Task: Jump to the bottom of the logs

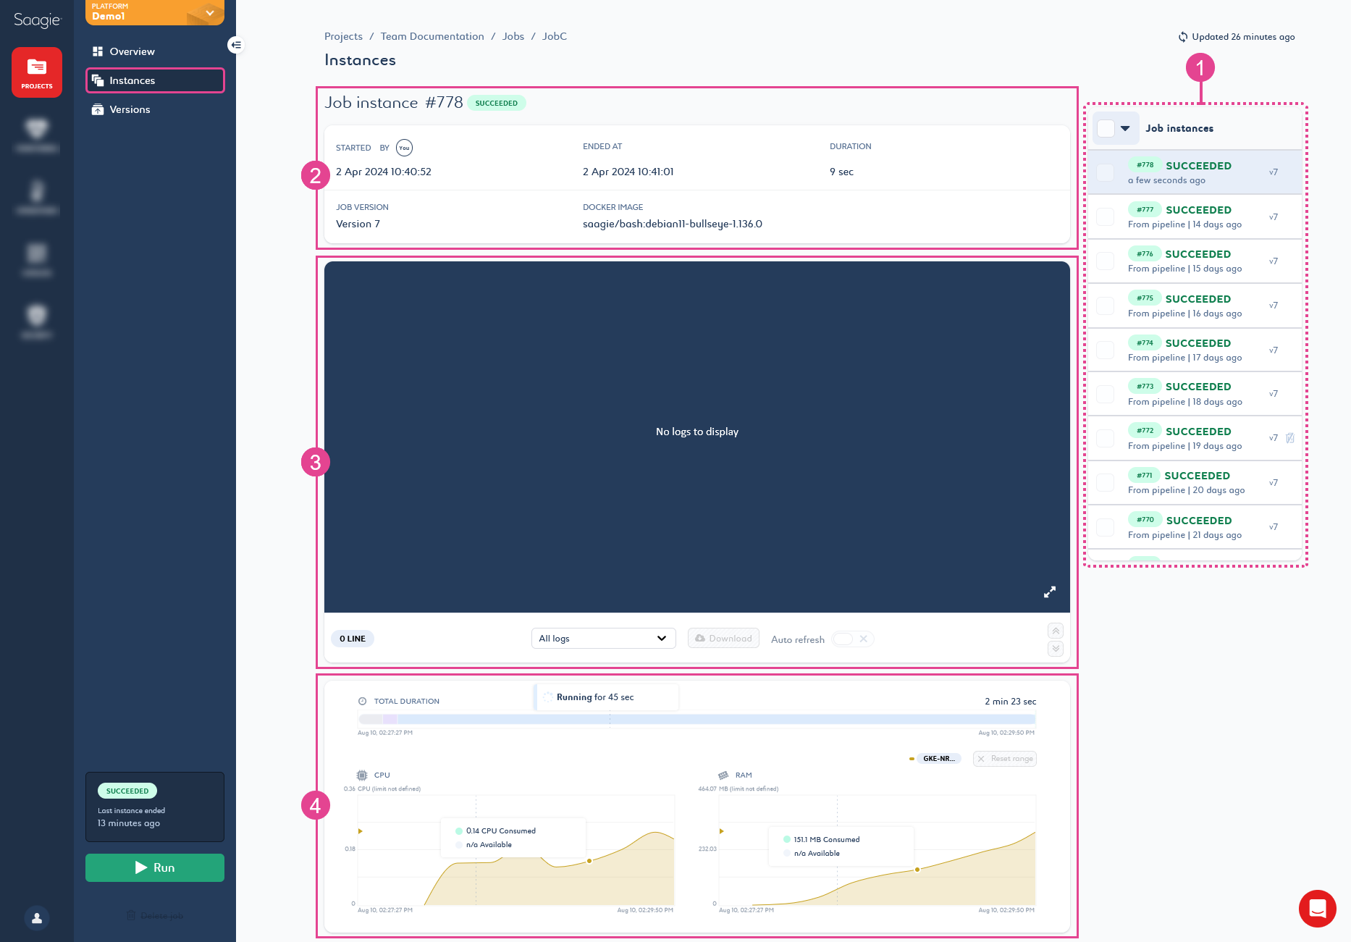Action: point(1056,648)
